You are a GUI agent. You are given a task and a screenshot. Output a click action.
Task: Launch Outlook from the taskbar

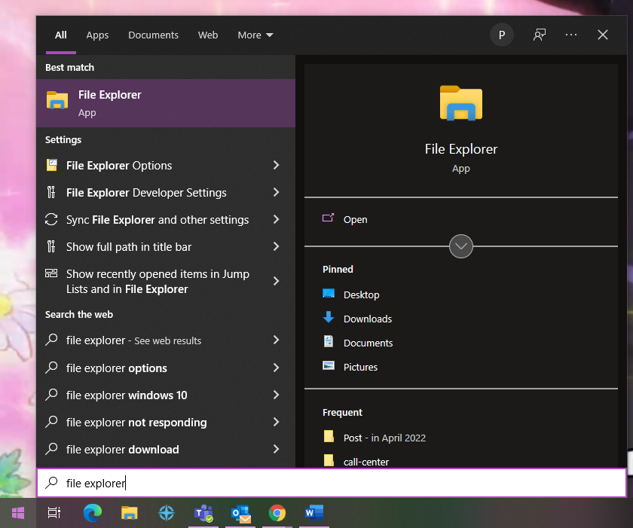(240, 513)
